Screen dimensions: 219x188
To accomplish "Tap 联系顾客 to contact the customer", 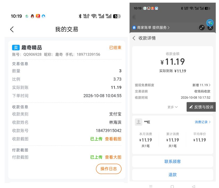I will click(x=172, y=162).
